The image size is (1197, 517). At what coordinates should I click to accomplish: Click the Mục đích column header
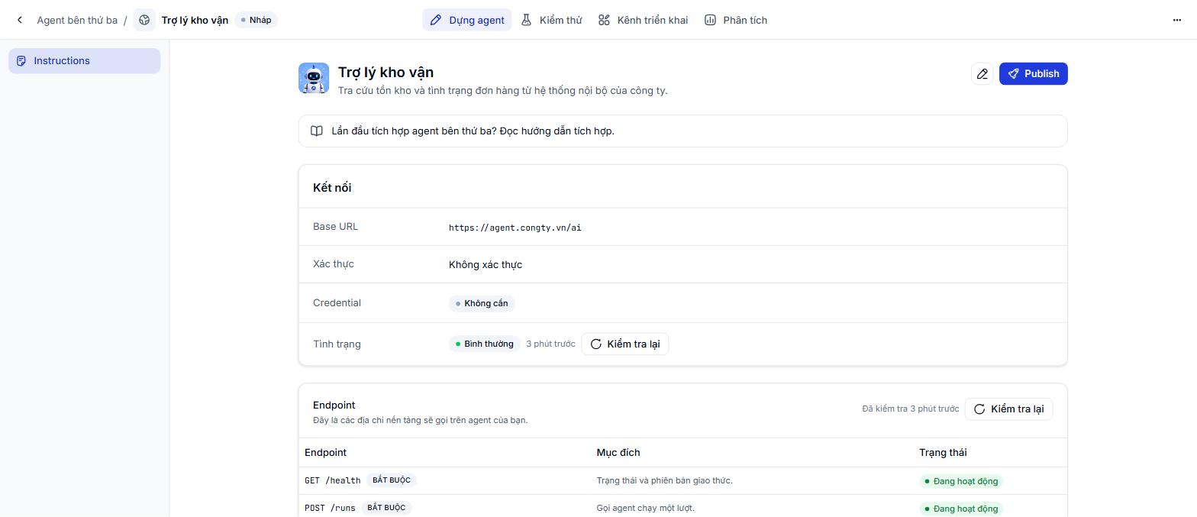click(x=618, y=453)
